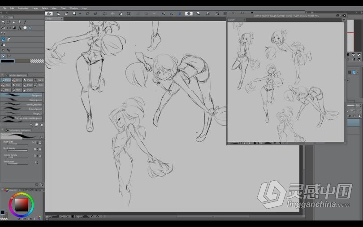This screenshot has width=363, height=227.
Task: Select the Eraser tool beside the pencil
Action: coord(9,39)
